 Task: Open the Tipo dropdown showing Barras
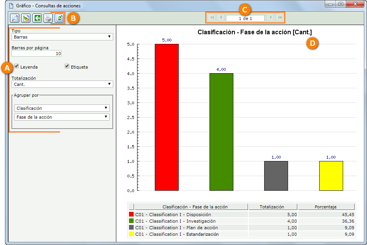pos(62,37)
